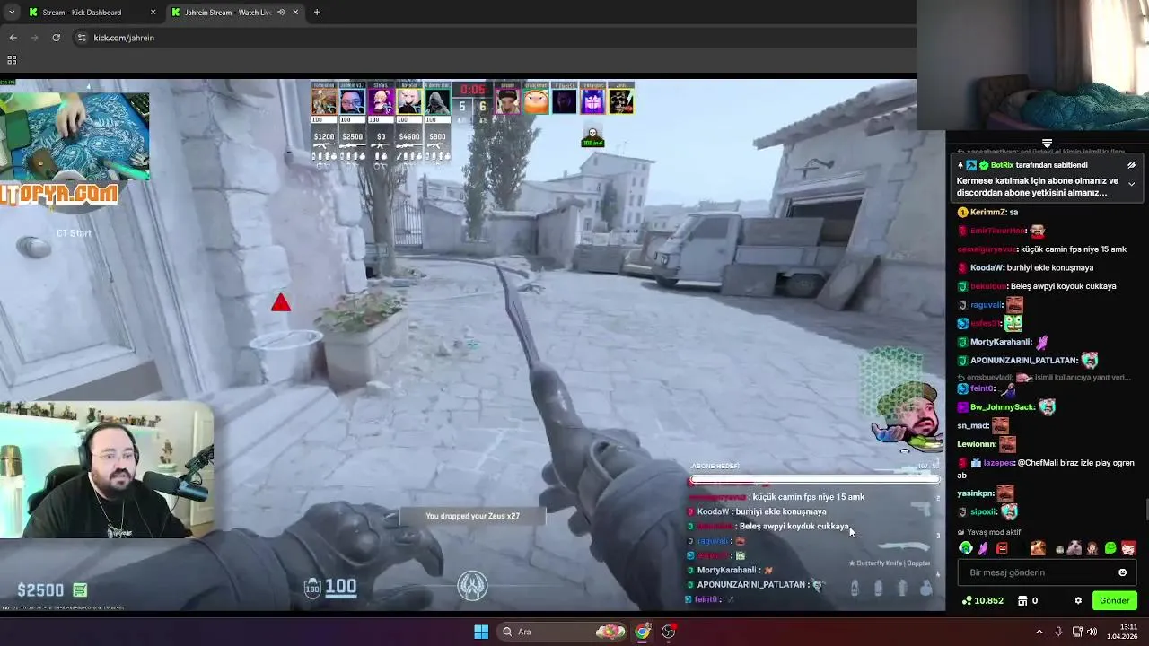View site information icon in address bar
Viewport: 1149px width, 646px height.
[82, 38]
